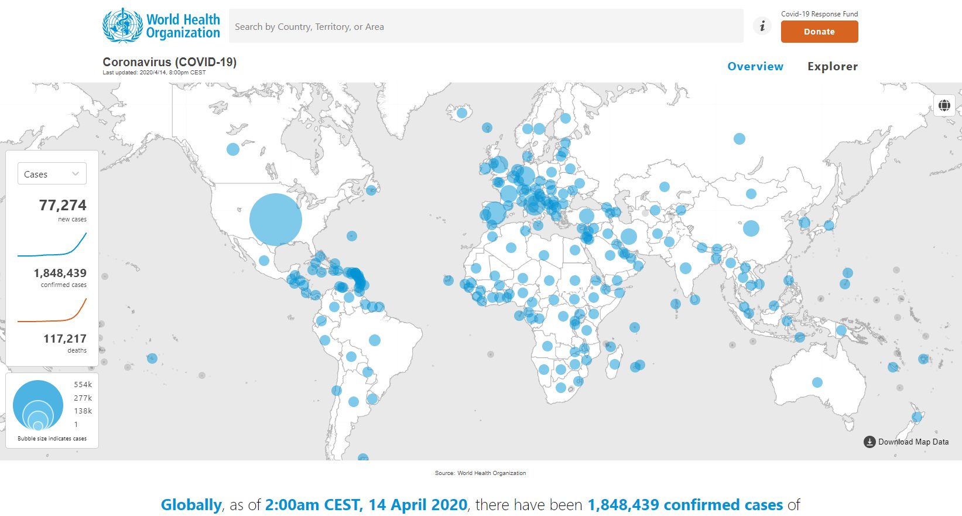
Task: Click the Download Map Data arrow icon
Action: [x=869, y=442]
